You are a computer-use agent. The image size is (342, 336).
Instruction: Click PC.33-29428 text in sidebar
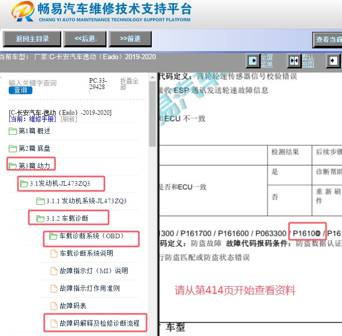98,84
